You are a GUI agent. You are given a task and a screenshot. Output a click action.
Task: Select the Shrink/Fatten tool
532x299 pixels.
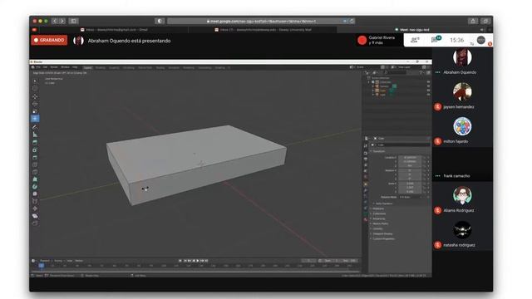[35, 208]
